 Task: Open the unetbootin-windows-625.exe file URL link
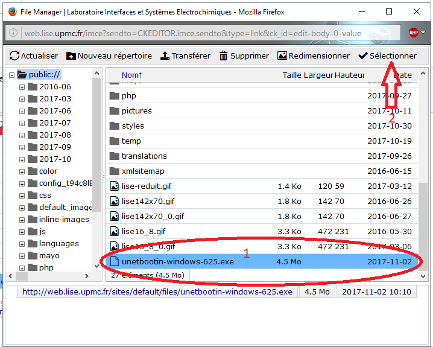pyautogui.click(x=157, y=291)
